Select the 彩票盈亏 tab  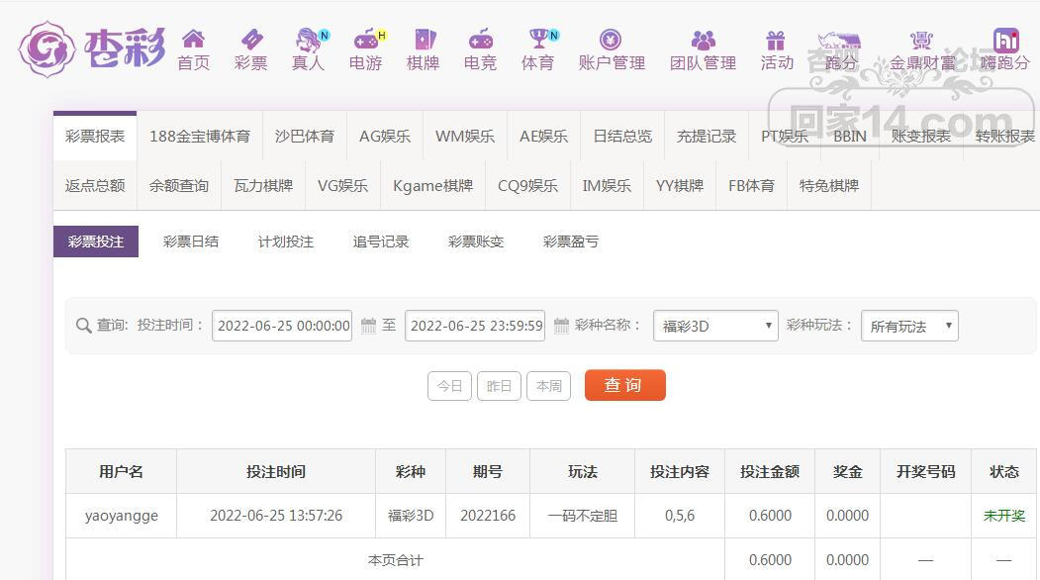point(571,241)
